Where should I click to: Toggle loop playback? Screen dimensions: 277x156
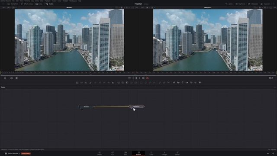point(148,78)
